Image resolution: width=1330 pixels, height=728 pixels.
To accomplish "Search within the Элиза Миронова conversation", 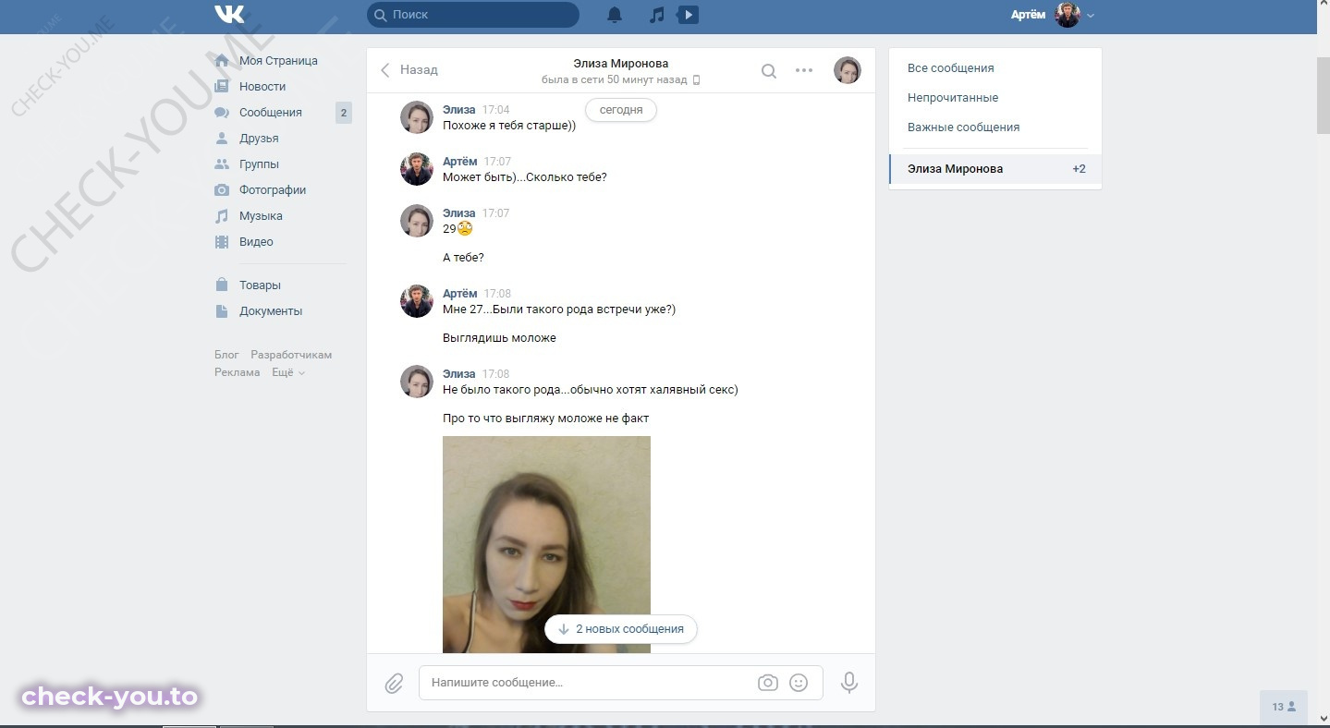I will (768, 71).
